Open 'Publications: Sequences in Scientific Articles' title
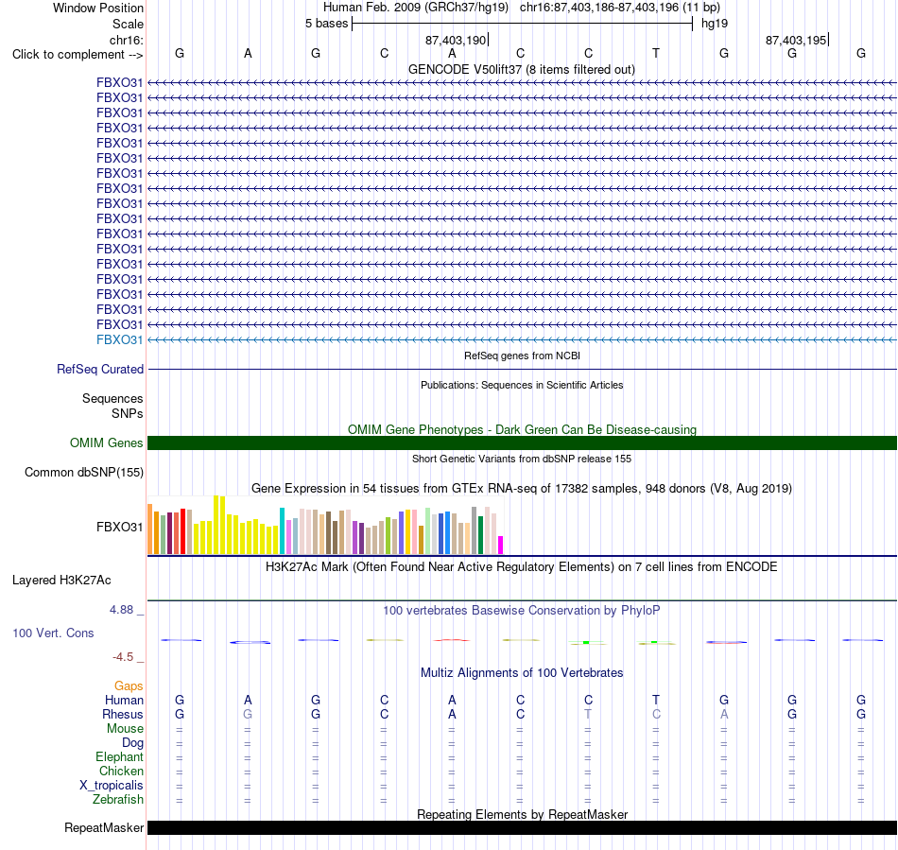898x850 pixels. click(522, 385)
